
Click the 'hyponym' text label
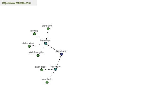point(55,66)
